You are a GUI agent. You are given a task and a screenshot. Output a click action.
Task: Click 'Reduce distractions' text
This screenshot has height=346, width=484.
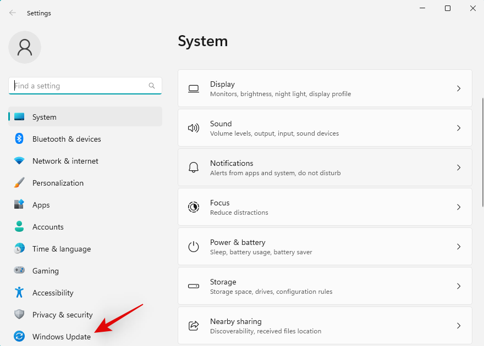point(239,213)
